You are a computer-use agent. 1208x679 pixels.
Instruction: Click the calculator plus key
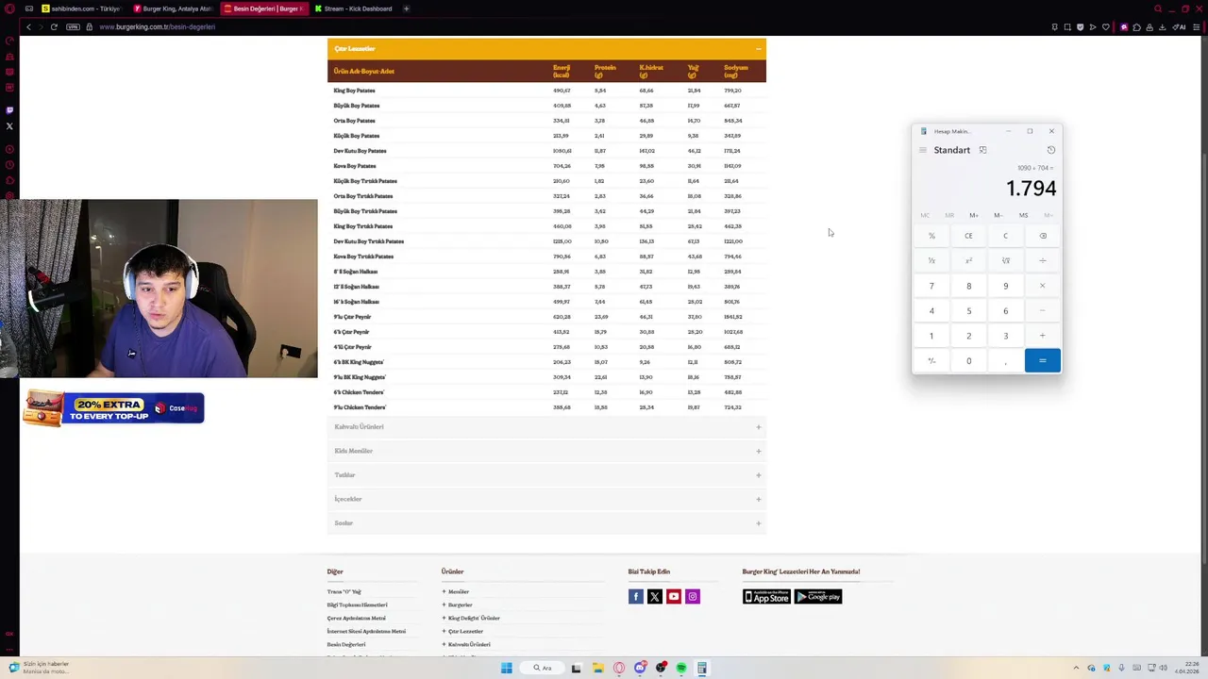tap(1043, 336)
